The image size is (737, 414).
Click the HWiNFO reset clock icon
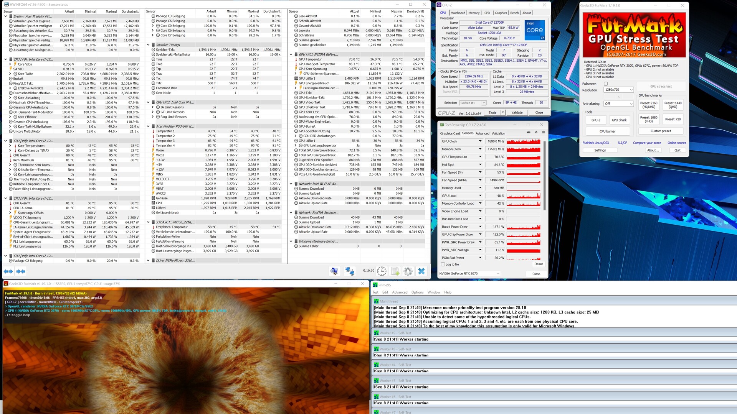tap(382, 271)
